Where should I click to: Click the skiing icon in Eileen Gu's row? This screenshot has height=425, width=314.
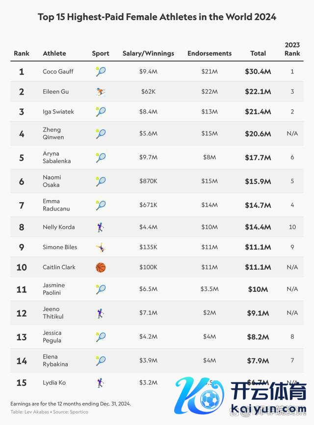click(101, 92)
